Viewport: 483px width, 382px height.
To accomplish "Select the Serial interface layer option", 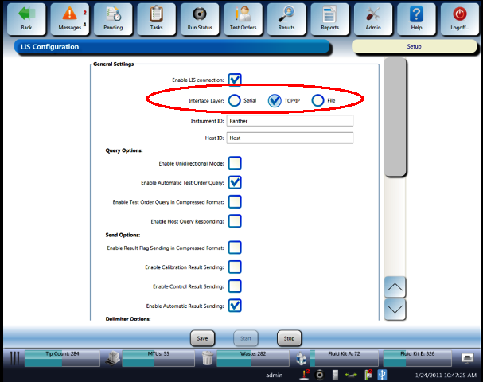I will click(235, 100).
